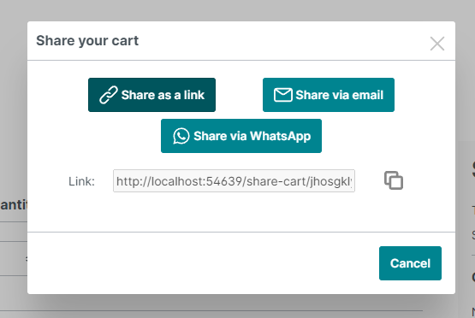Viewport: 475px width, 318px height.
Task: Click the dimmed backdrop above the dialog
Action: [x=238, y=9]
